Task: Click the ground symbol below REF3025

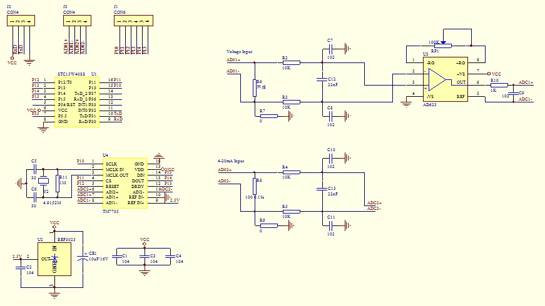Action: coord(54,295)
